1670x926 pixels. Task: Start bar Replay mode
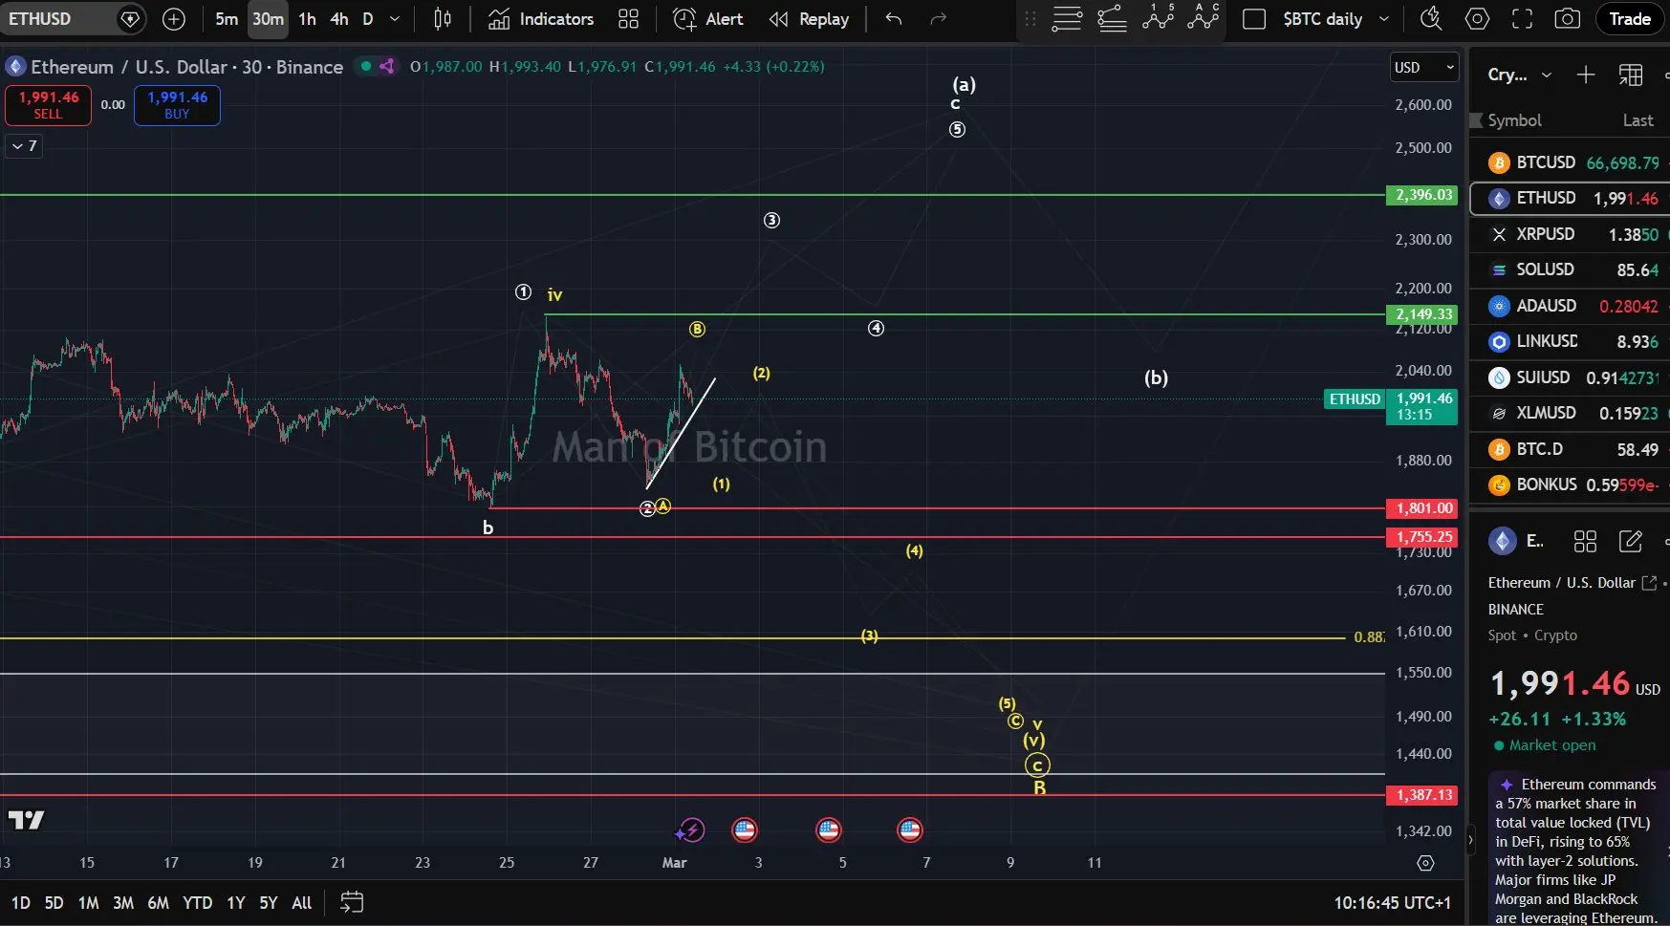coord(809,19)
